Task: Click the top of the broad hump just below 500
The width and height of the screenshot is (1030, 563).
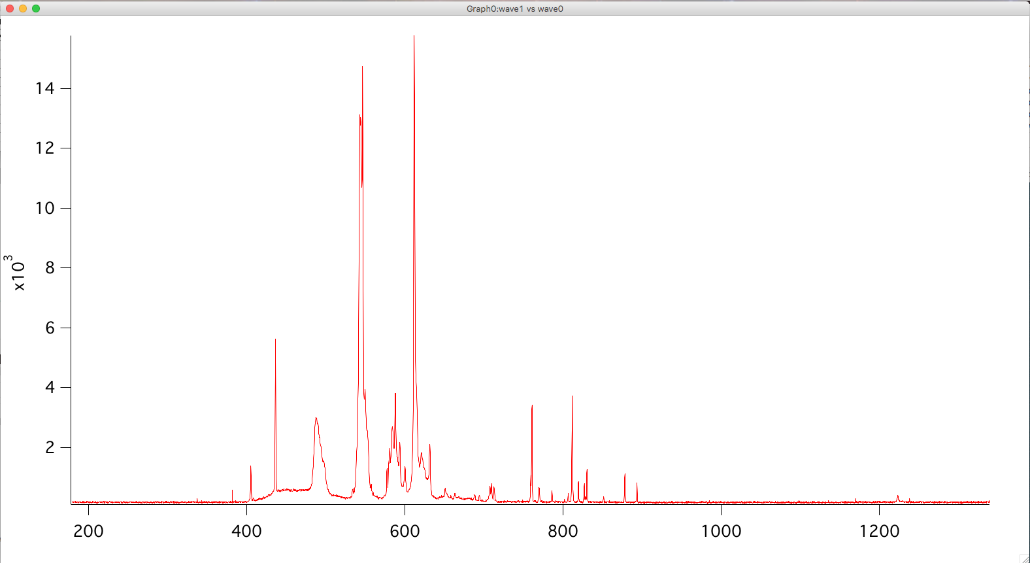Action: (316, 418)
